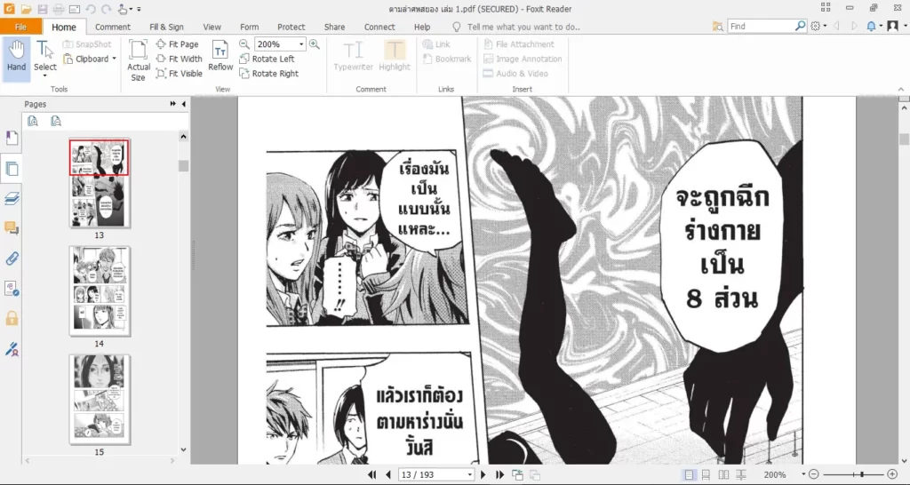Activate the Select text tool
910x485 pixels.
point(44,56)
